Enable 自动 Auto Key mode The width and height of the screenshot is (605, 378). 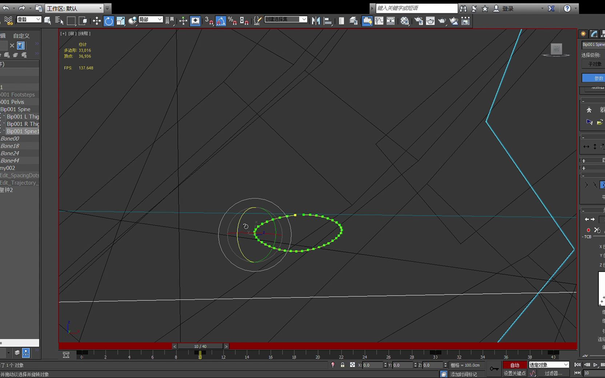(514, 365)
